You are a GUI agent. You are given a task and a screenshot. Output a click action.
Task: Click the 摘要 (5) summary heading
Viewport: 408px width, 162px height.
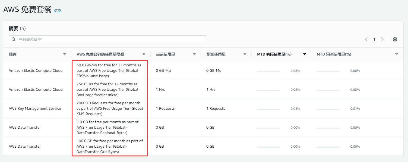pos(17,28)
